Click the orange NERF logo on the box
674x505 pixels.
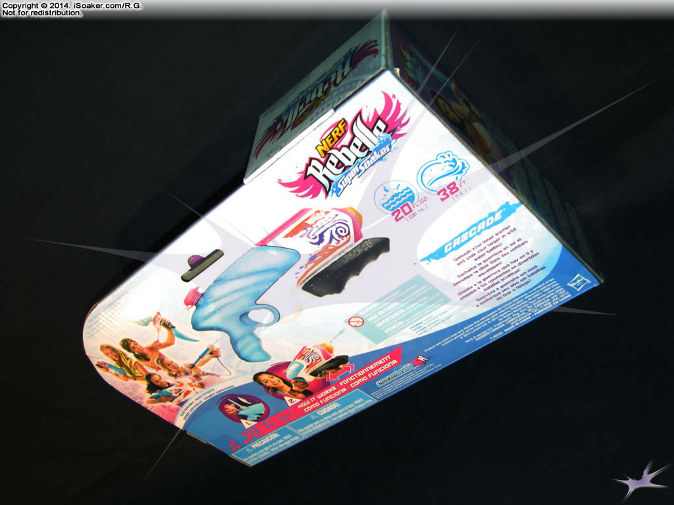[331, 138]
